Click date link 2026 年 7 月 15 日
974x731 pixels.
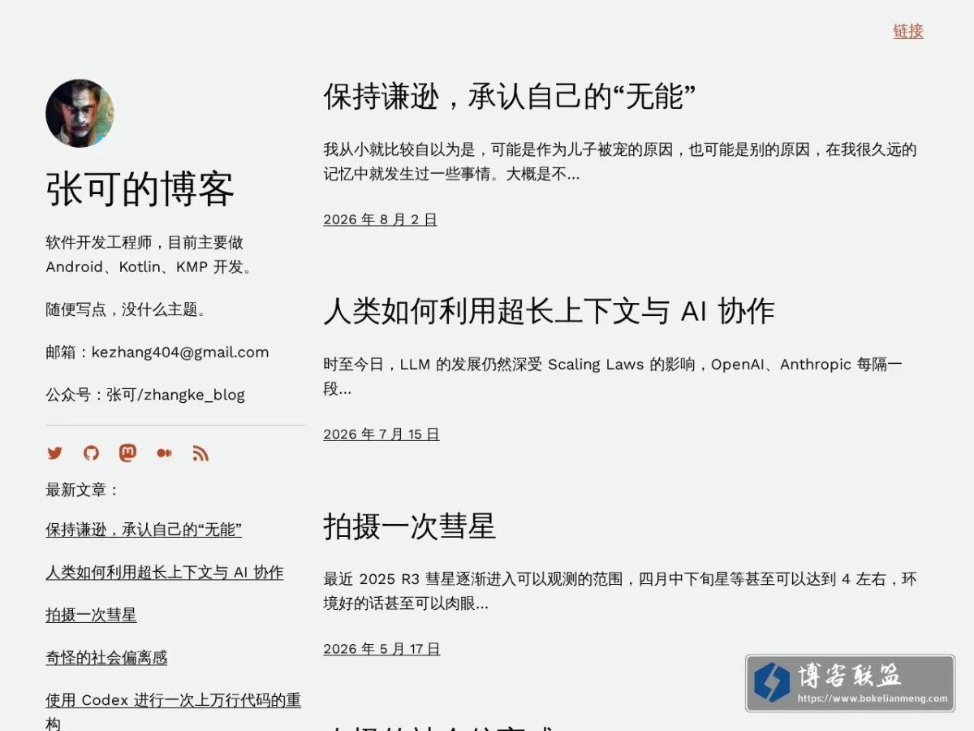(381, 435)
